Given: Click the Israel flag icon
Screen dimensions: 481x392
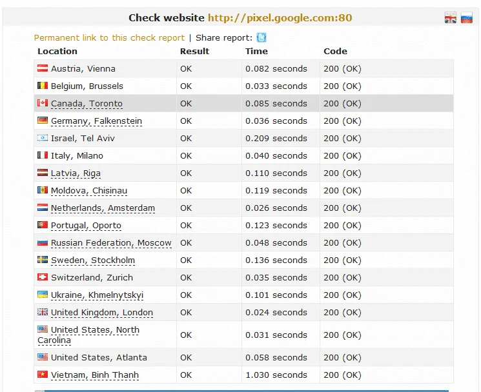Looking at the screenshot, I should point(43,138).
